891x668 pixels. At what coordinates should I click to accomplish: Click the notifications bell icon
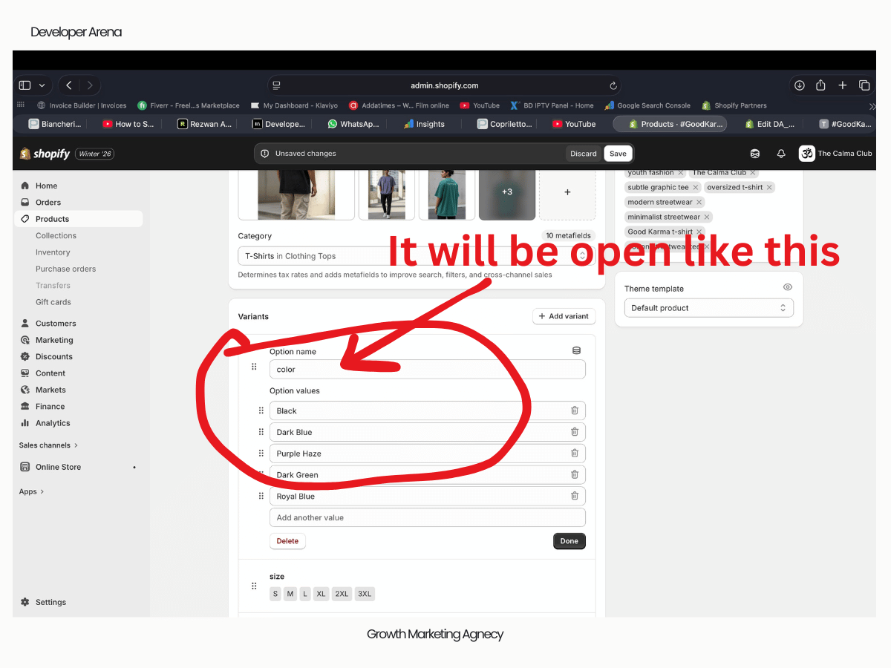(780, 154)
